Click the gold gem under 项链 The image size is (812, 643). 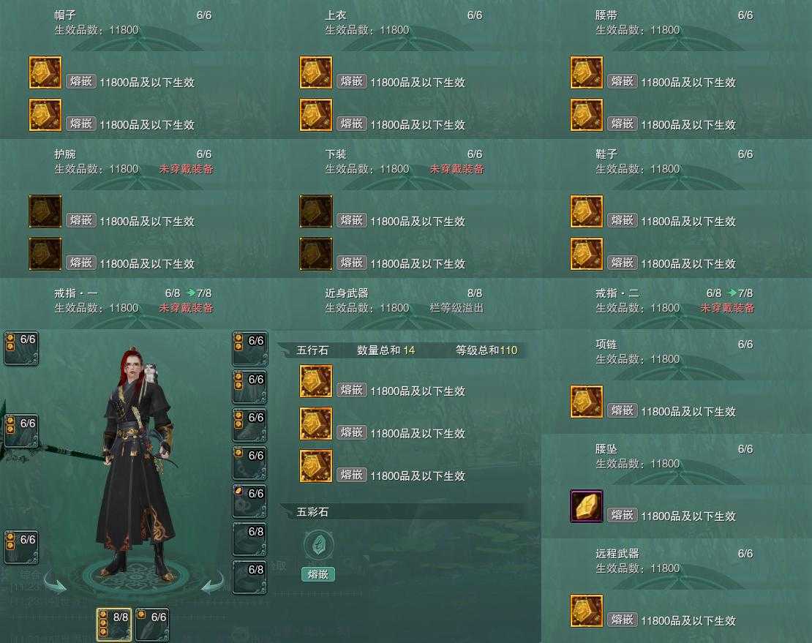click(x=587, y=402)
